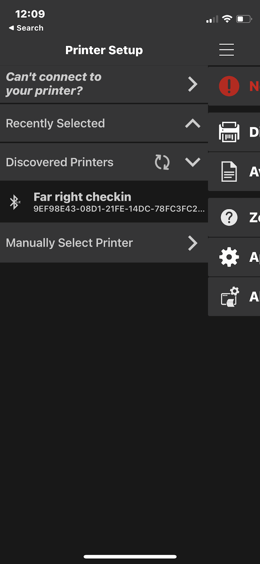Tap the Manually Select Printer row
Screen dimensions: 260x564
pyautogui.click(x=104, y=243)
